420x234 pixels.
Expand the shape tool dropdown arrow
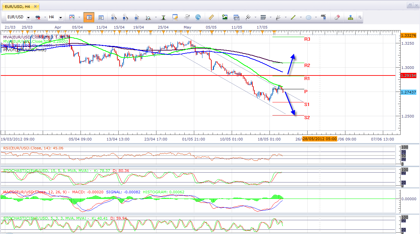(x=316, y=17)
